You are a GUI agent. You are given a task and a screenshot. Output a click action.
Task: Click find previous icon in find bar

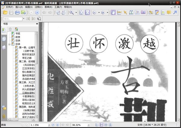tap(28, 19)
